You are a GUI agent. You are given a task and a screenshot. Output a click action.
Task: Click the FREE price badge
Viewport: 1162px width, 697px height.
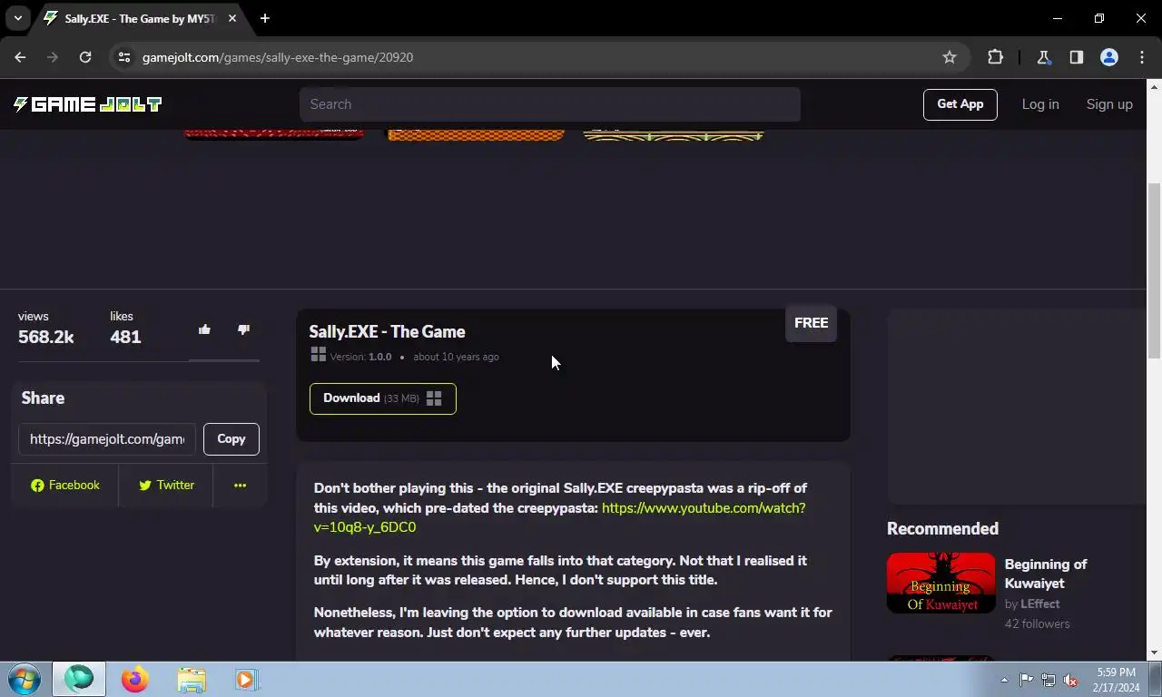811,323
